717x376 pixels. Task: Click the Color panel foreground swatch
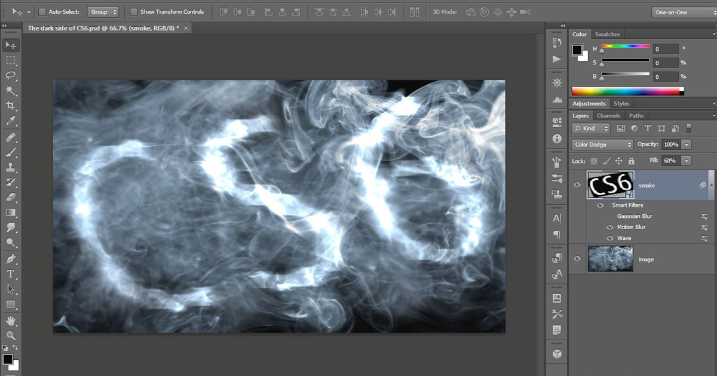coord(577,50)
